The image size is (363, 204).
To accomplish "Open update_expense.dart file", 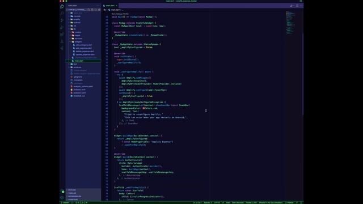I will coord(85,54).
